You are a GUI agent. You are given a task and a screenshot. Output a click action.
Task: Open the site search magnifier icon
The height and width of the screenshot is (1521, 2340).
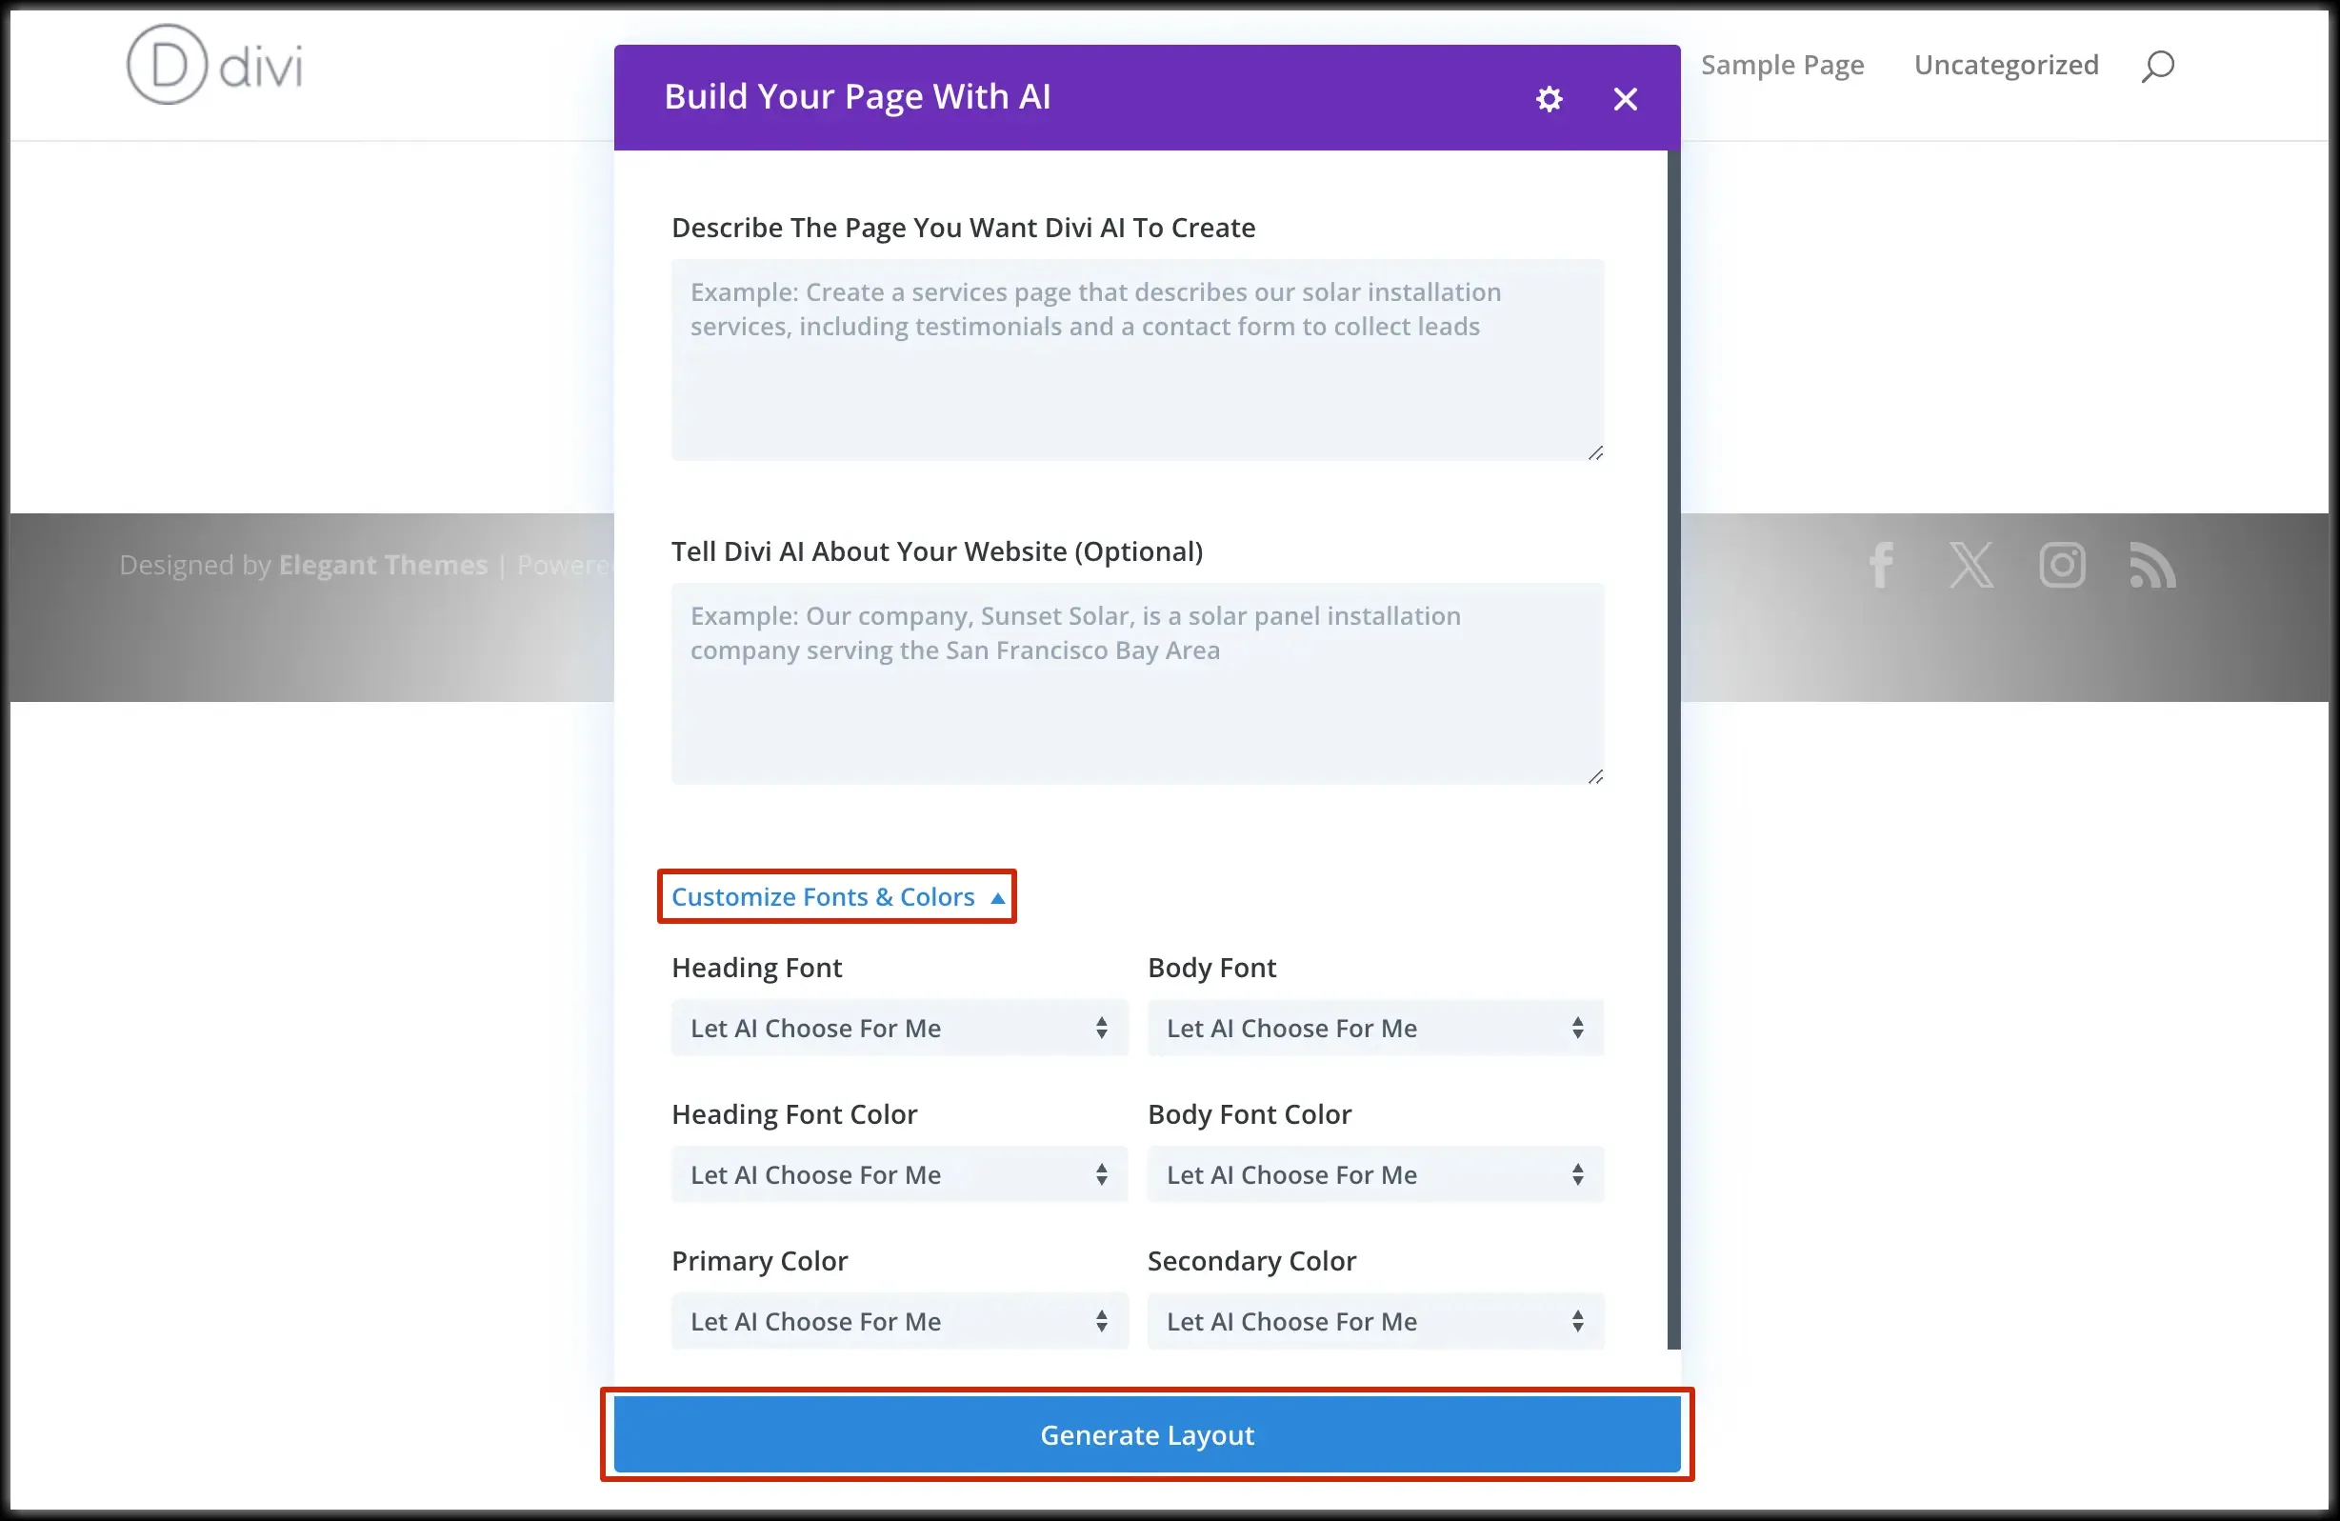pos(2158,66)
